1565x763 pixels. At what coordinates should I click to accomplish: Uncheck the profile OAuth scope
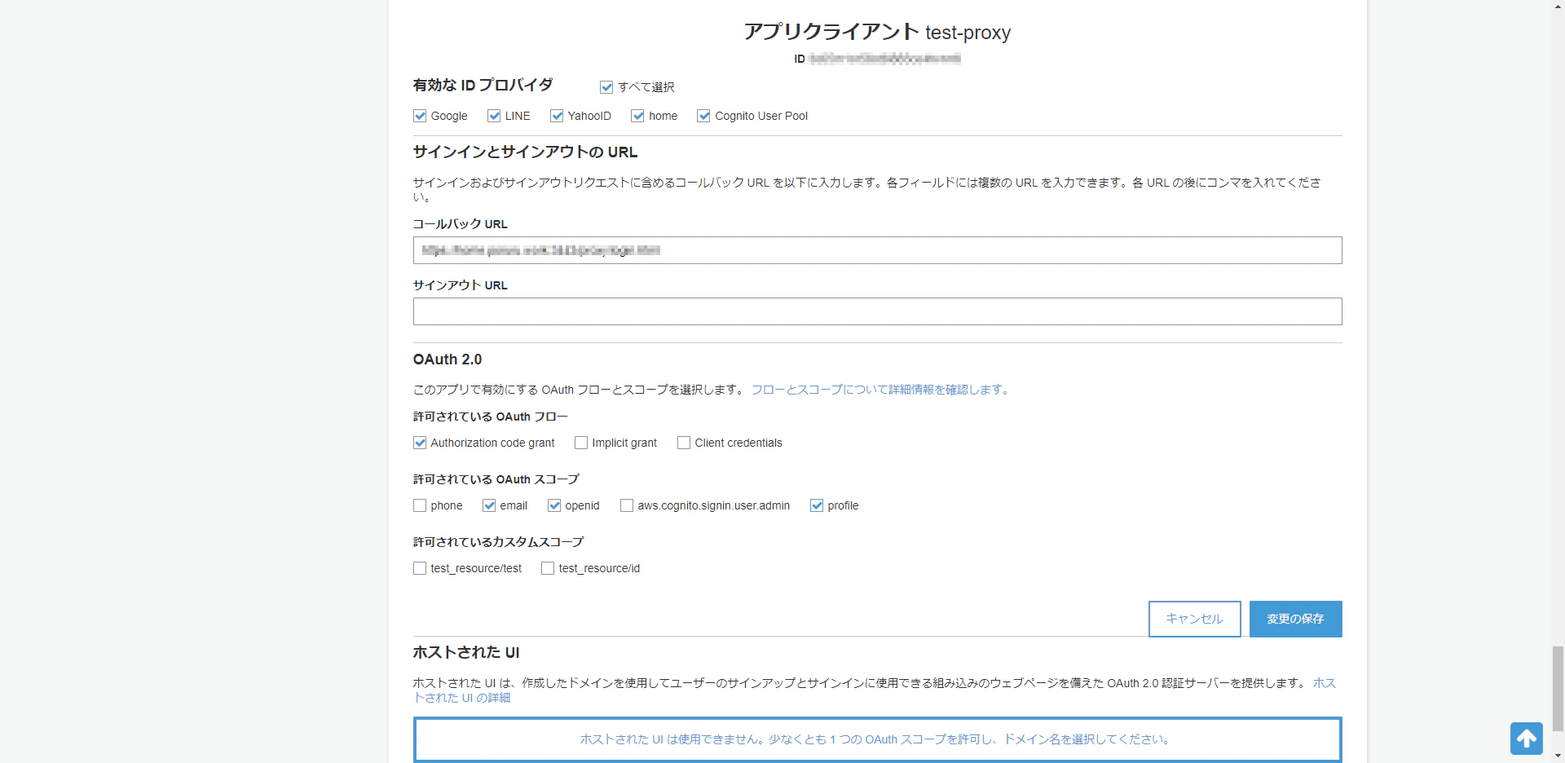click(x=817, y=505)
